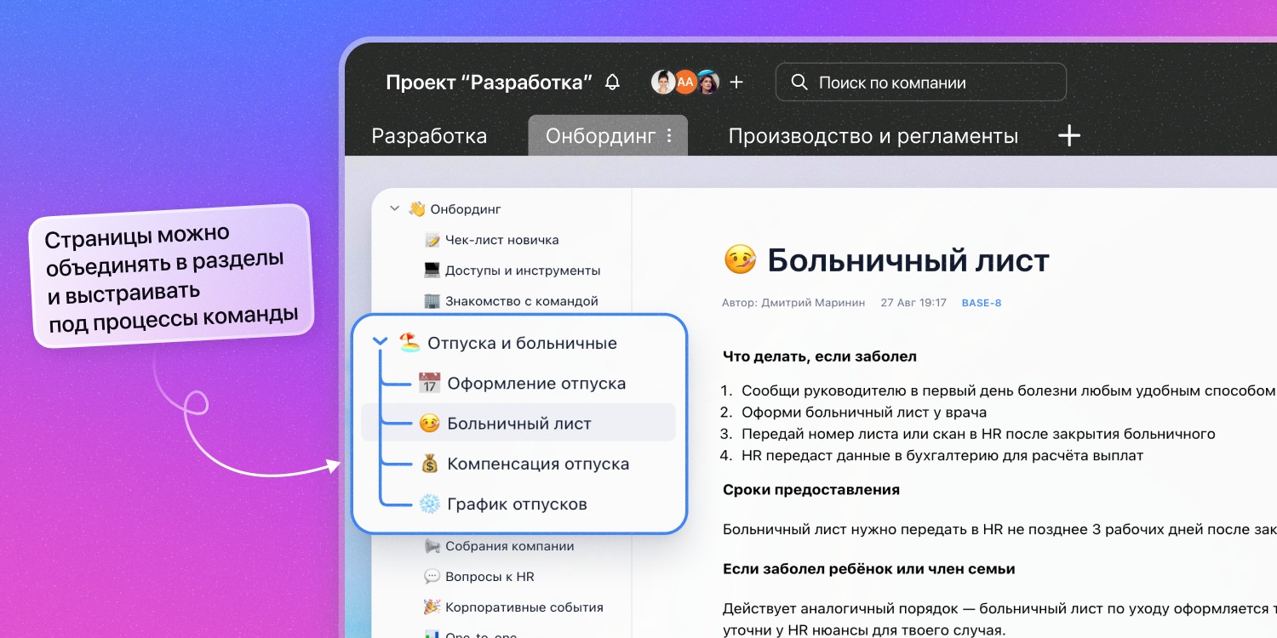This screenshot has width=1277, height=638.
Task: Collapse the Отпуска и больничные section
Action: [x=381, y=343]
